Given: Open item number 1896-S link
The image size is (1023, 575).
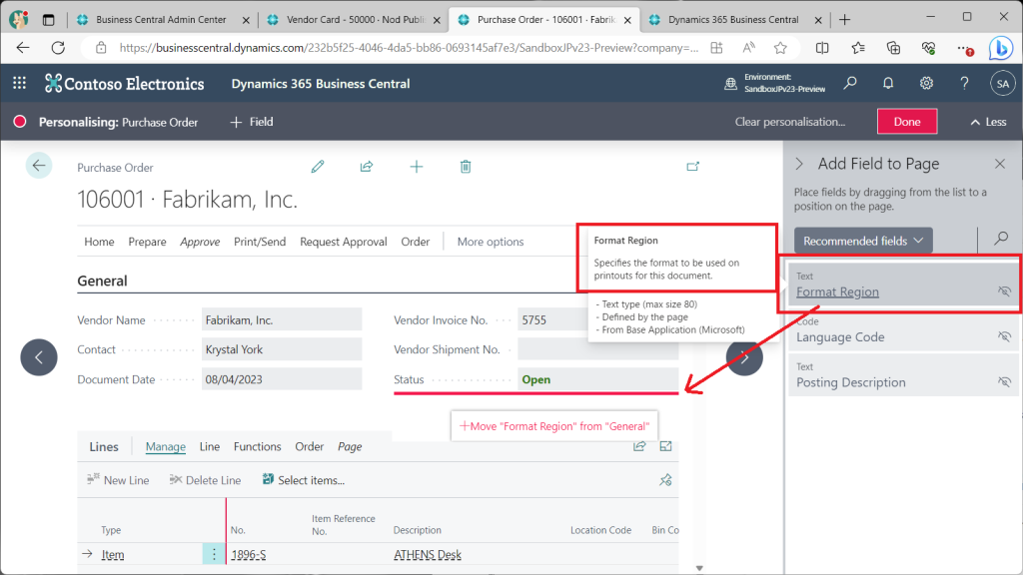Looking at the screenshot, I should (x=249, y=555).
